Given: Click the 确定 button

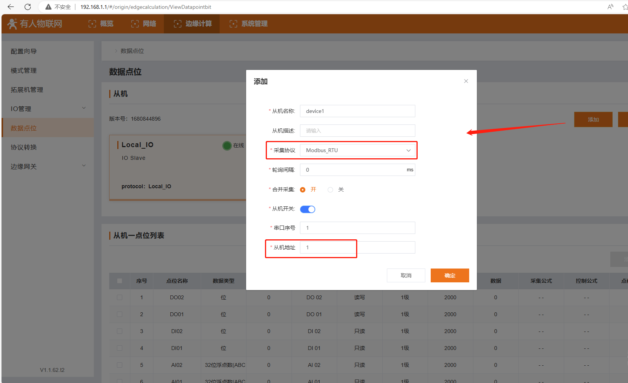Looking at the screenshot, I should tap(450, 275).
